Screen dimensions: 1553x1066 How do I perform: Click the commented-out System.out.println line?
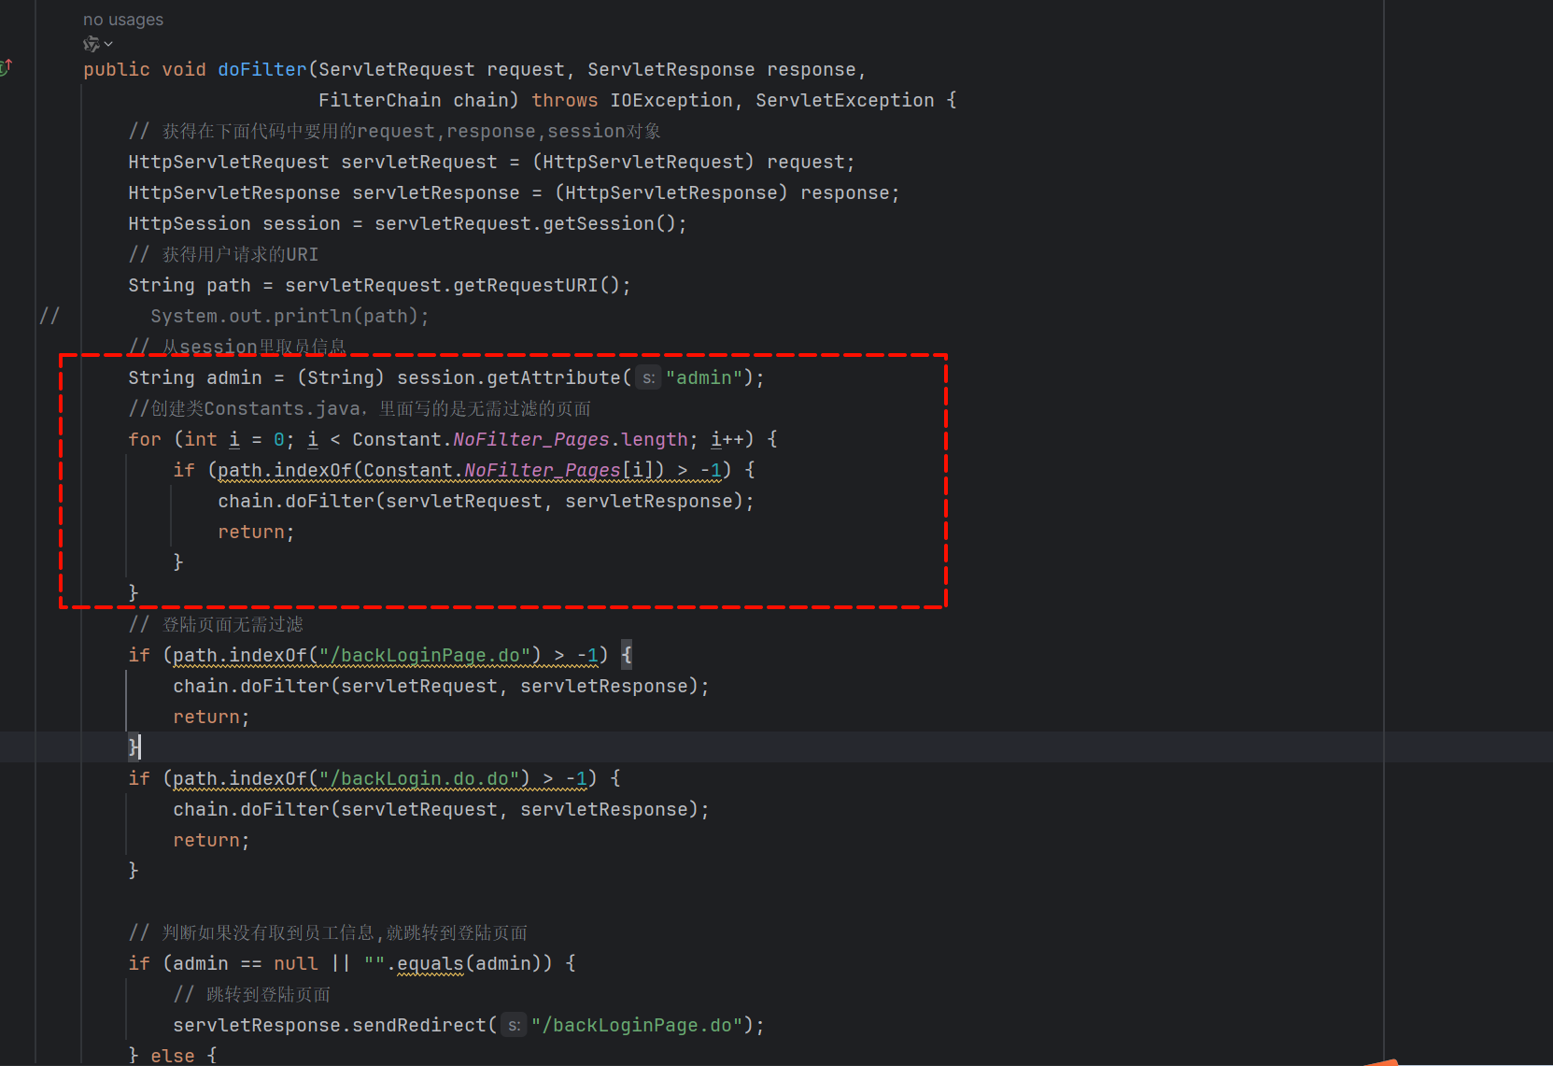[x=289, y=317]
